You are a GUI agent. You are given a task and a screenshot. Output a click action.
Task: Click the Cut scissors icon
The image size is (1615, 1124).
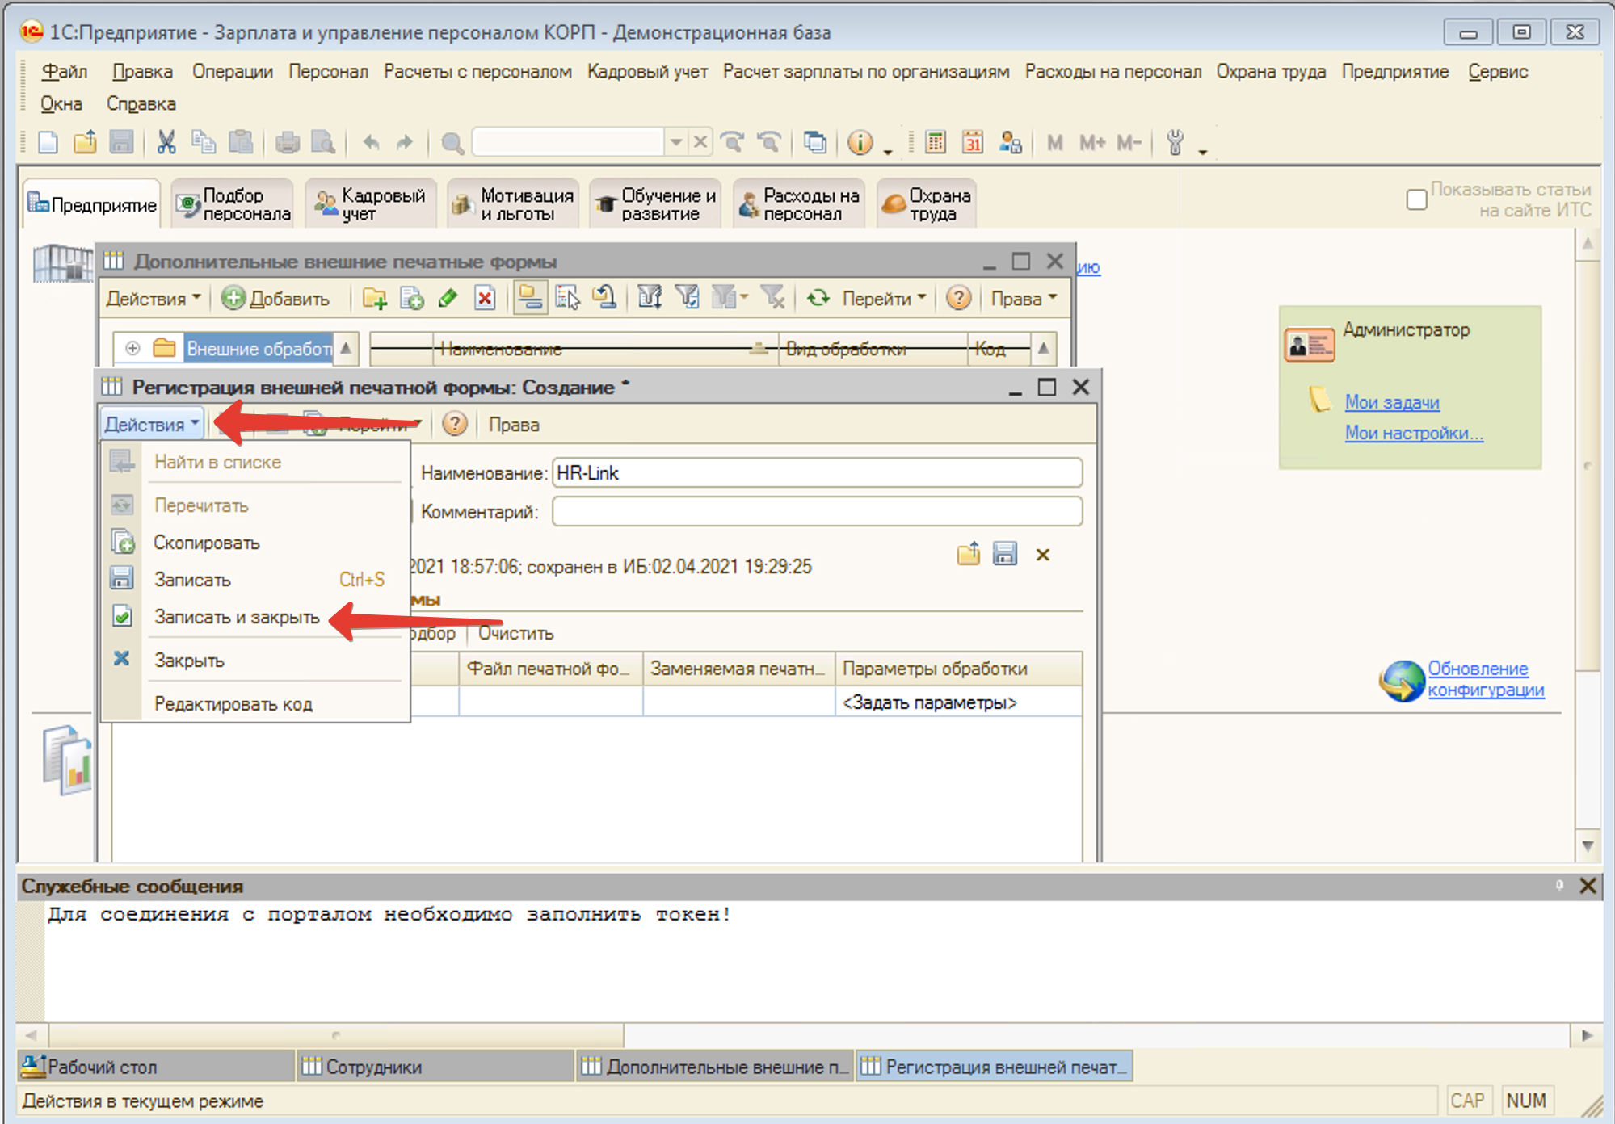click(166, 143)
